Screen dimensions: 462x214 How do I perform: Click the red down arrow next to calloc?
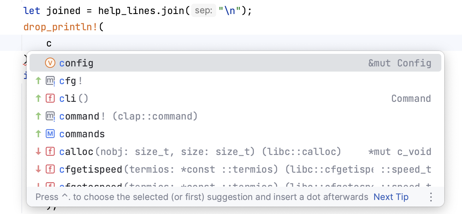(x=38, y=152)
